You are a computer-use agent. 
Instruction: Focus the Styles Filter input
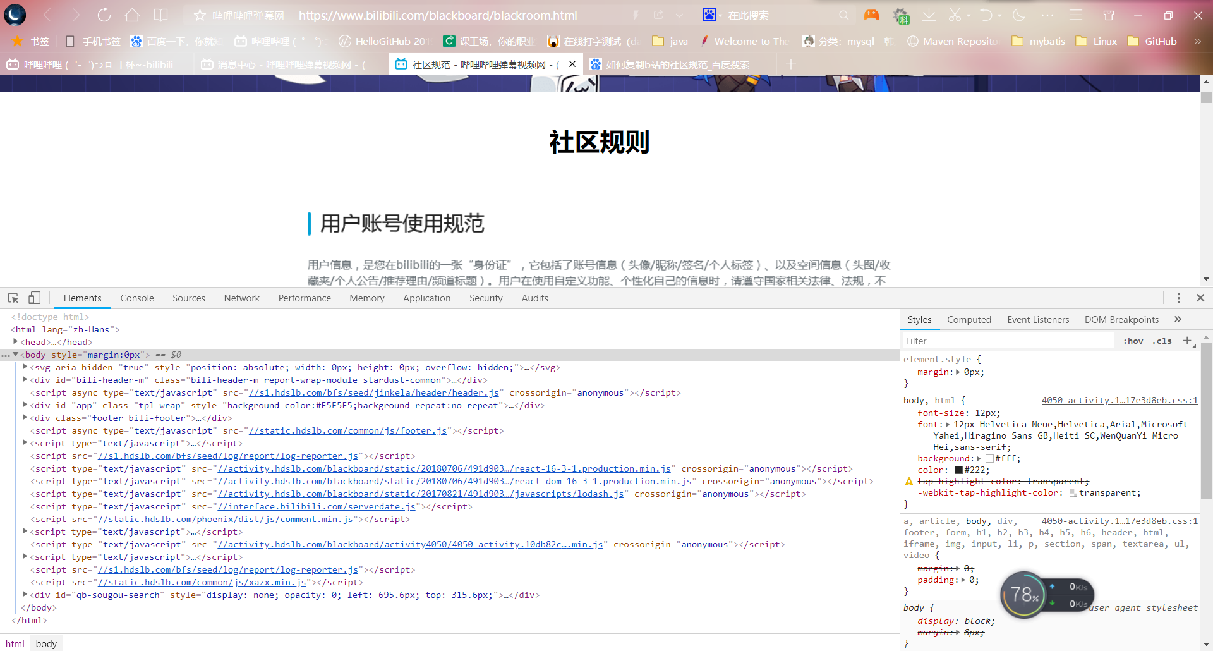pyautogui.click(x=1008, y=341)
